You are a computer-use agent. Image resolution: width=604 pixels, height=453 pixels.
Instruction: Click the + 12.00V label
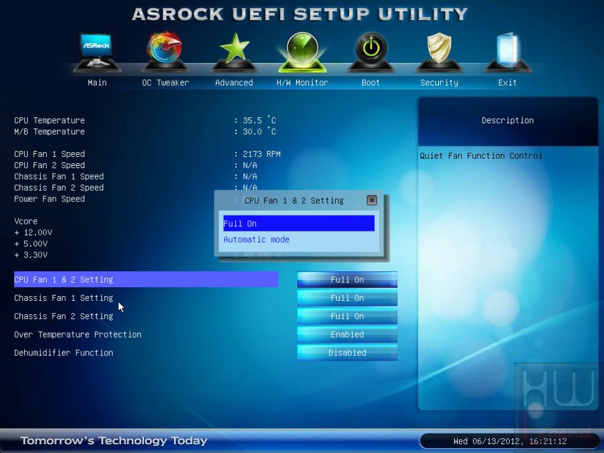coord(33,232)
